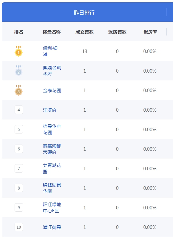Image resolution: width=173 pixels, height=239 pixels.
Task: Click the rank 7 number badge
Action: 19,168
